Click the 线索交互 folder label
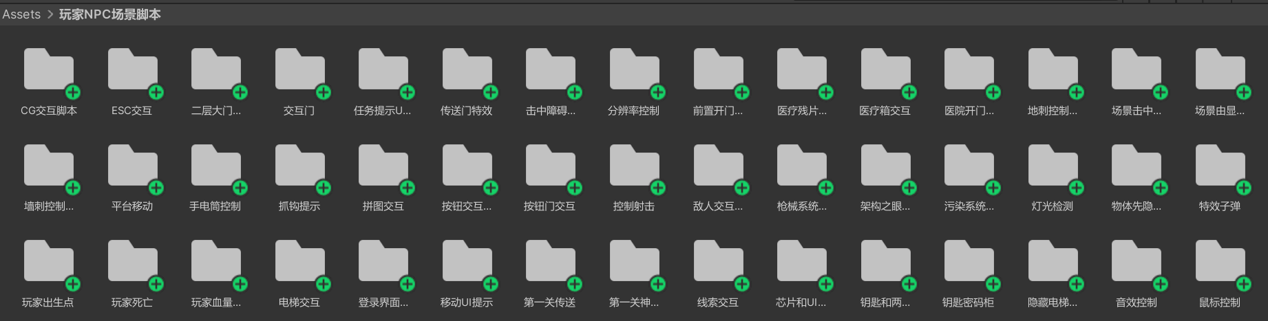The width and height of the screenshot is (1268, 321). coord(718,302)
